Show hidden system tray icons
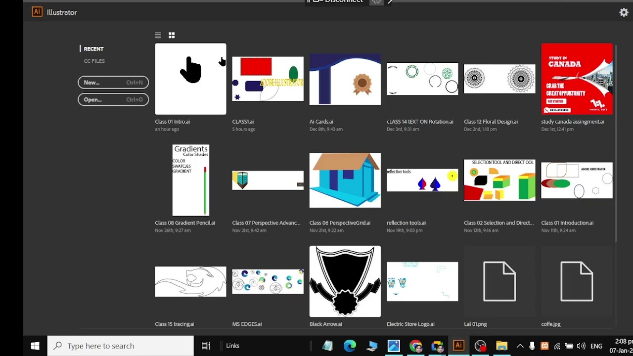The width and height of the screenshot is (633, 356). pos(520,346)
